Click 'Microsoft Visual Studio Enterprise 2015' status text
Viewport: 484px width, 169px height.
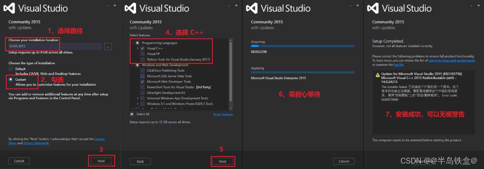(278, 78)
